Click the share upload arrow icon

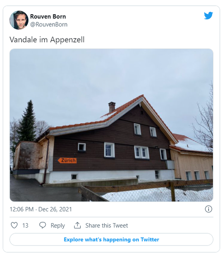pyautogui.click(x=77, y=225)
